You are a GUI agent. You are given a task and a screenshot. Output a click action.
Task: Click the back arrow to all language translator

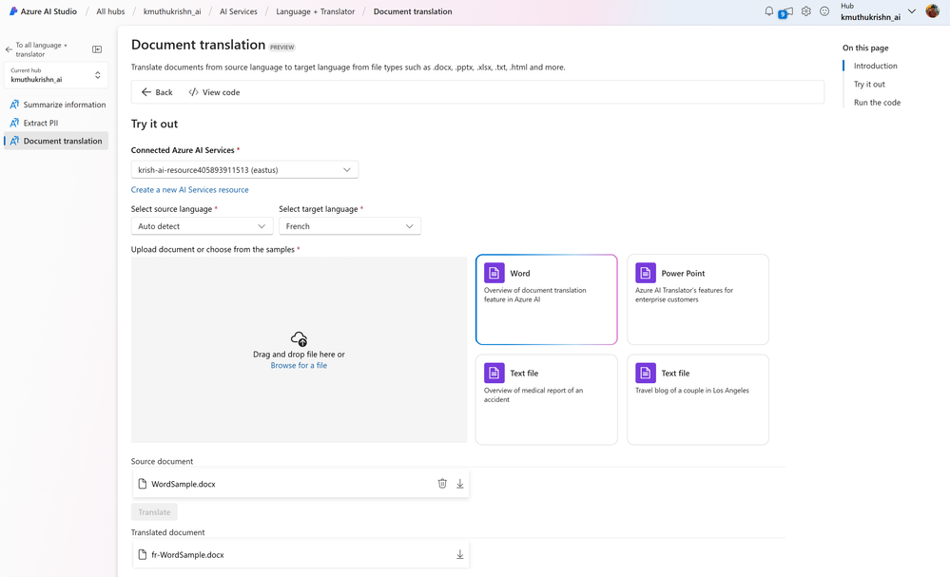9,49
